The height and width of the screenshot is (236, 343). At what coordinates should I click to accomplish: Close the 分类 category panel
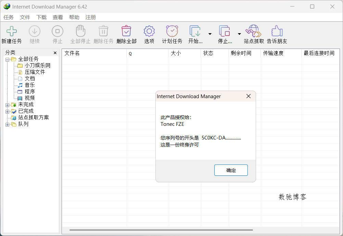point(55,53)
